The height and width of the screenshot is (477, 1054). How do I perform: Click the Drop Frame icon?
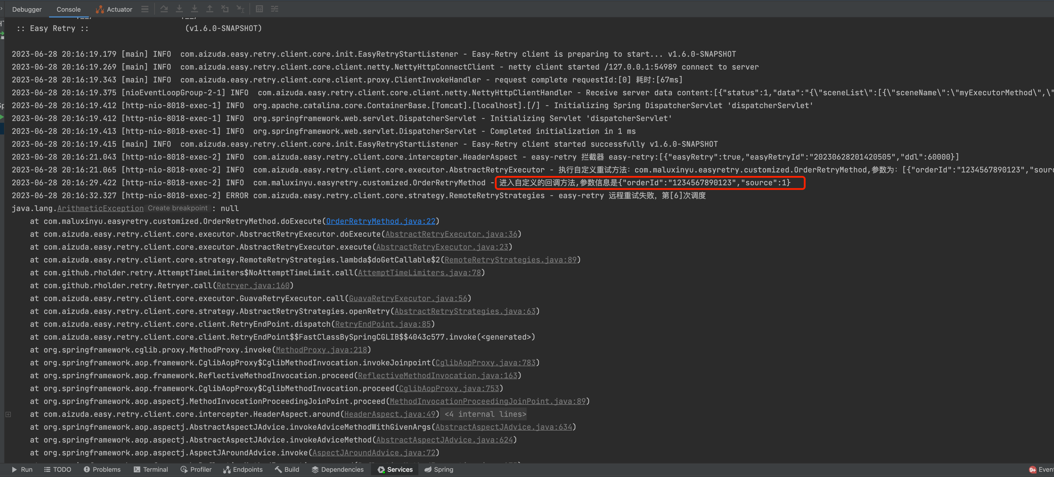coord(225,9)
